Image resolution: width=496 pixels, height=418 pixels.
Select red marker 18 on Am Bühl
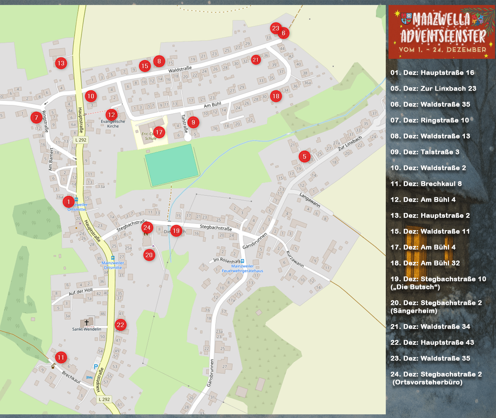(276, 96)
